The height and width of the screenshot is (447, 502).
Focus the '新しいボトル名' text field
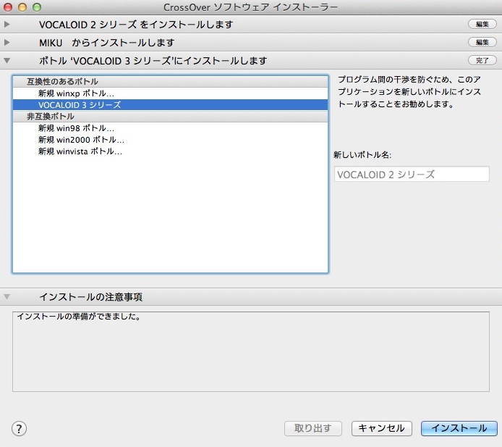point(412,174)
